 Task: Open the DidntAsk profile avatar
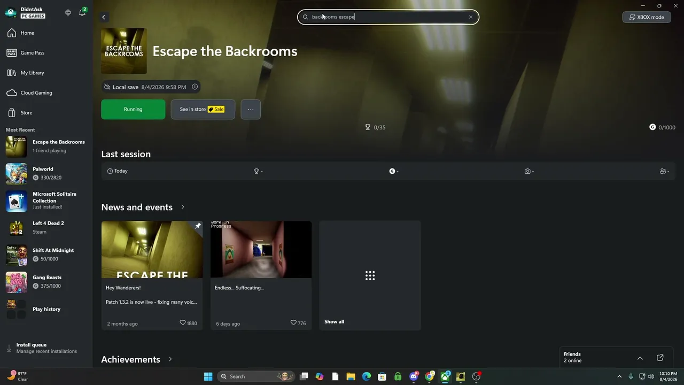tap(11, 12)
